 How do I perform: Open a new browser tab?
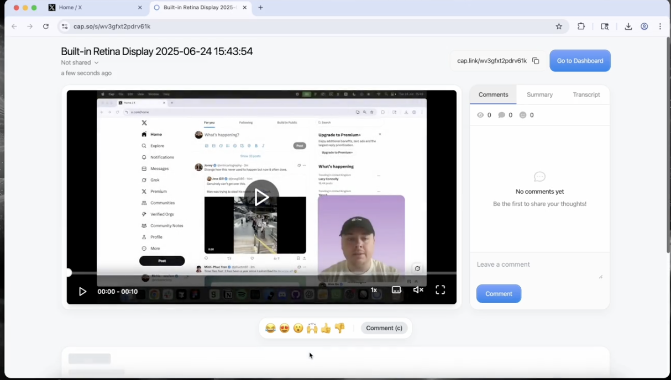tap(260, 8)
